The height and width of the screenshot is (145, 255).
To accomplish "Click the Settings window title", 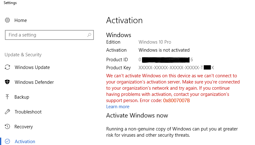I will [x=10, y=3].
